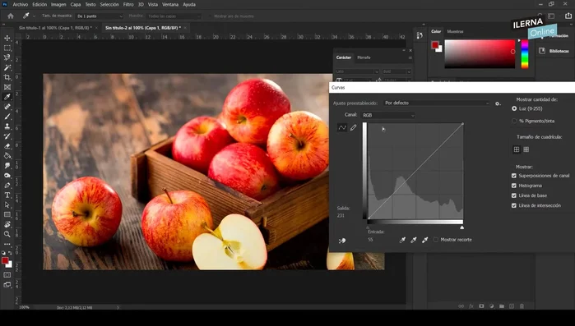This screenshot has height=326, width=575.
Task: Uncheck the Línea de intersección checkbox
Action: click(514, 205)
